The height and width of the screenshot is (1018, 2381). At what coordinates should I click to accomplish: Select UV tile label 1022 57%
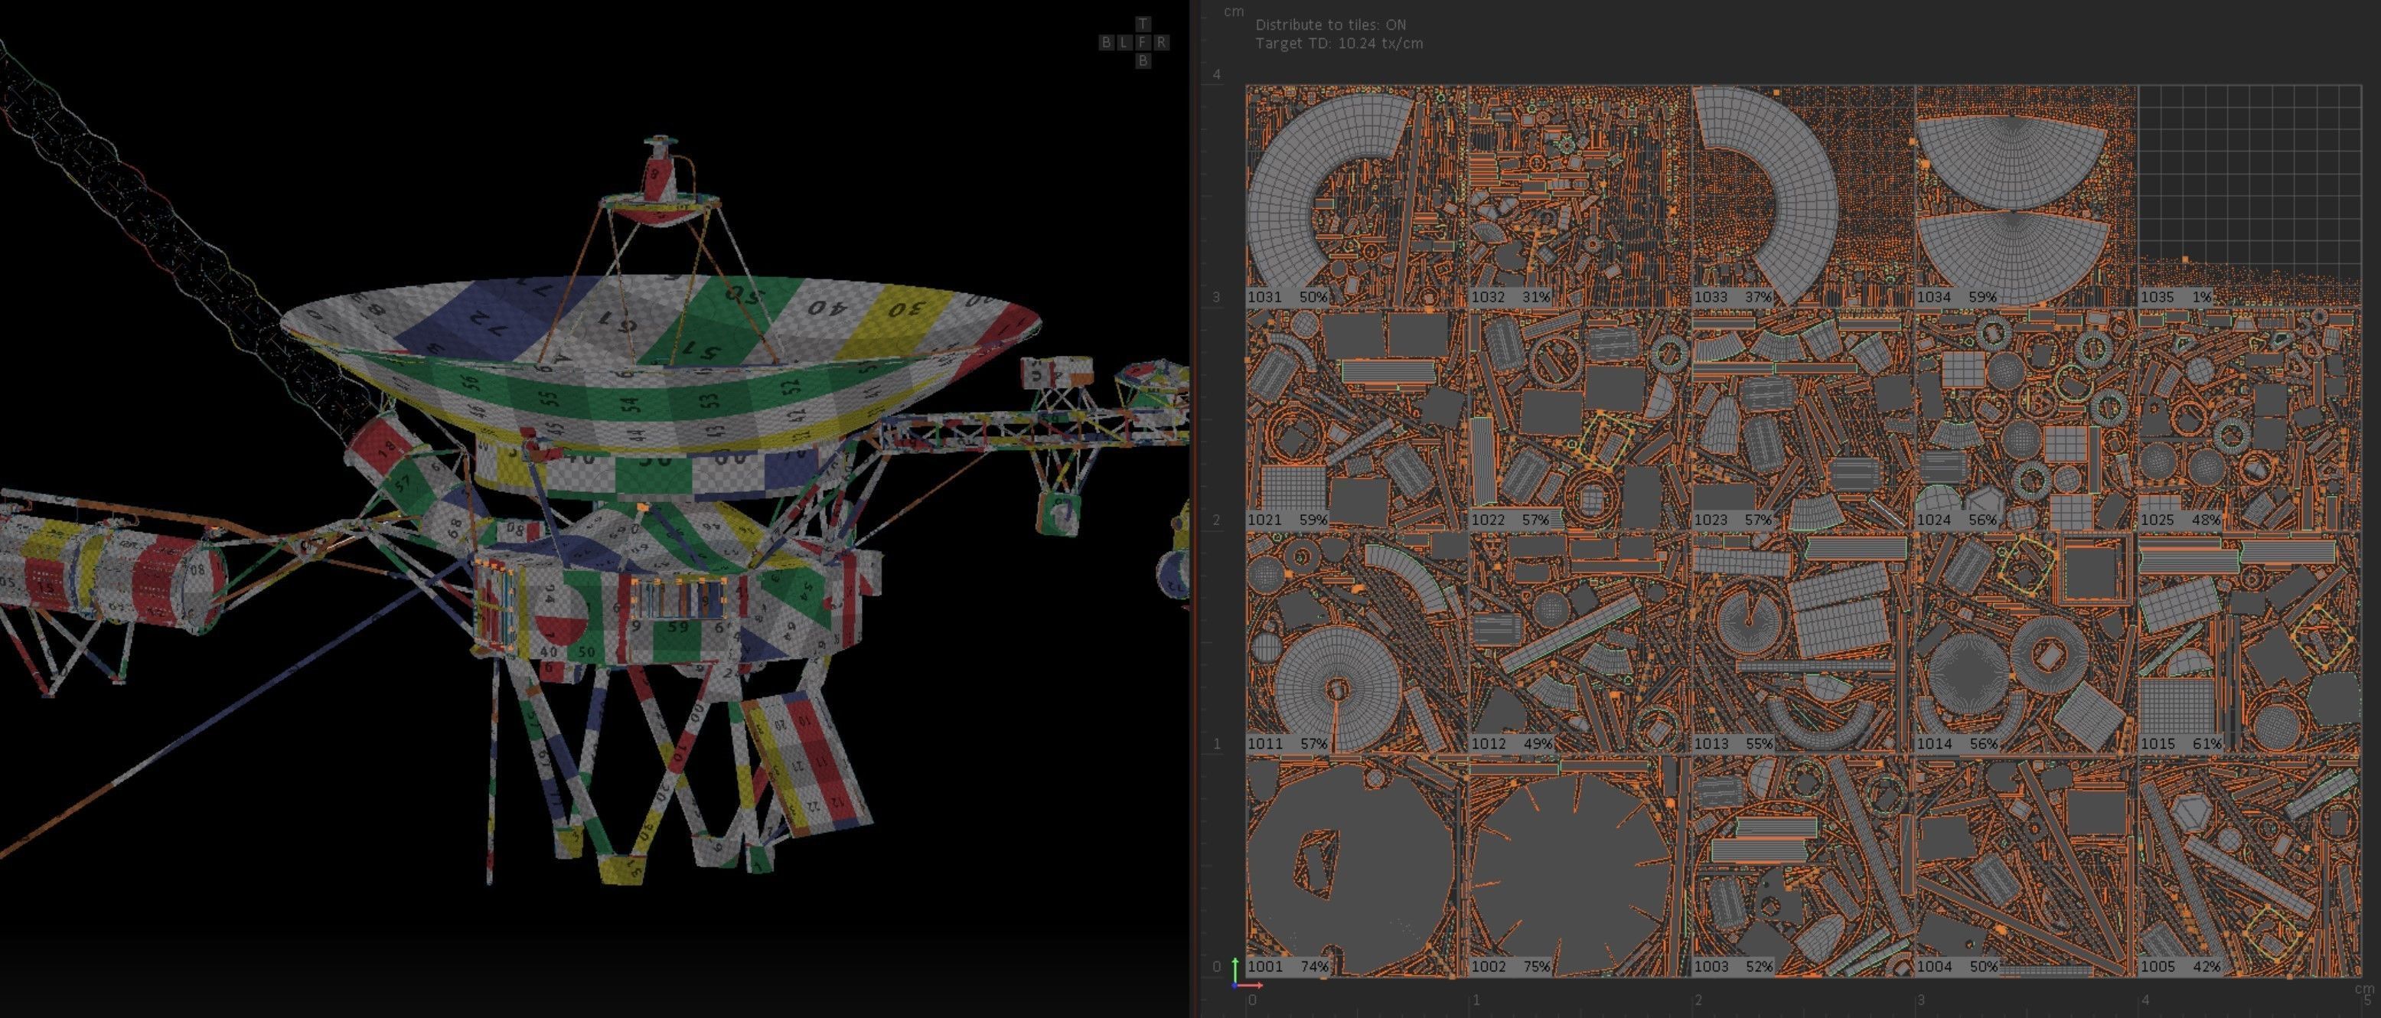pyautogui.click(x=1510, y=520)
